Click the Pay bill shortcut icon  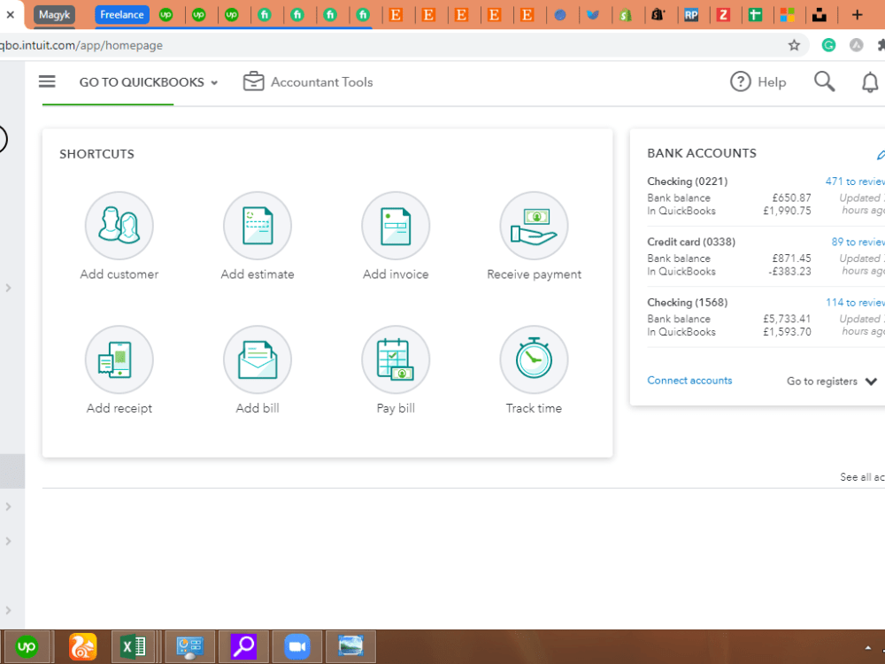coord(396,359)
